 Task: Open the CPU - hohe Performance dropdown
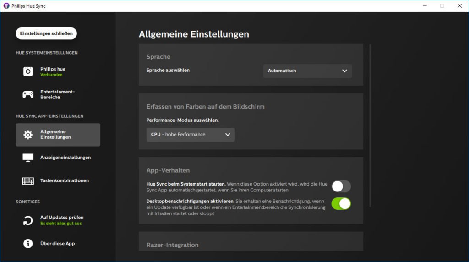coord(190,135)
